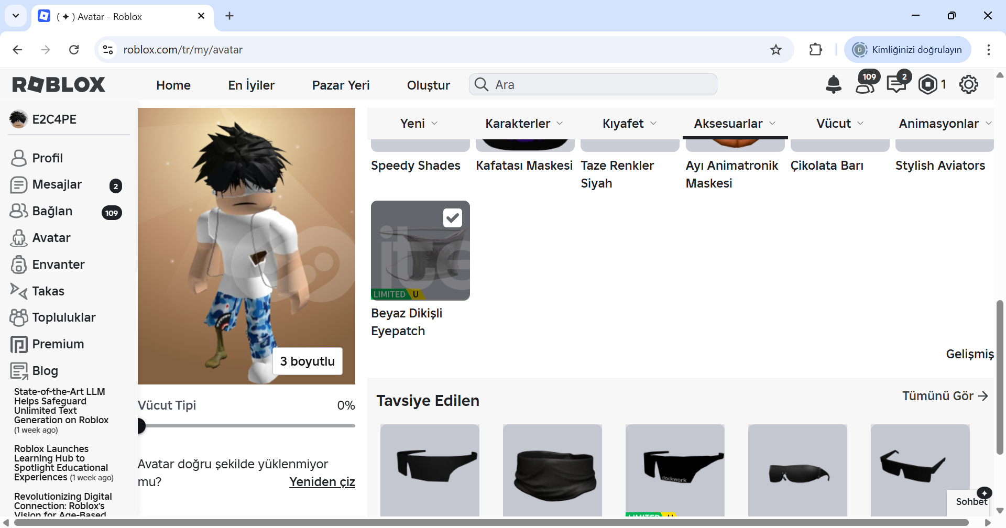Click the address bar URL roblox.com/tr/my/avatar

pos(183,50)
